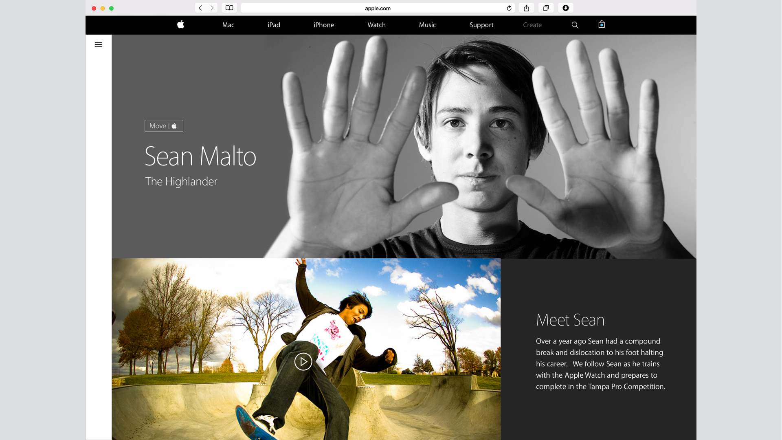Click The Highlander subtitle
The height and width of the screenshot is (440, 782).
tap(181, 181)
